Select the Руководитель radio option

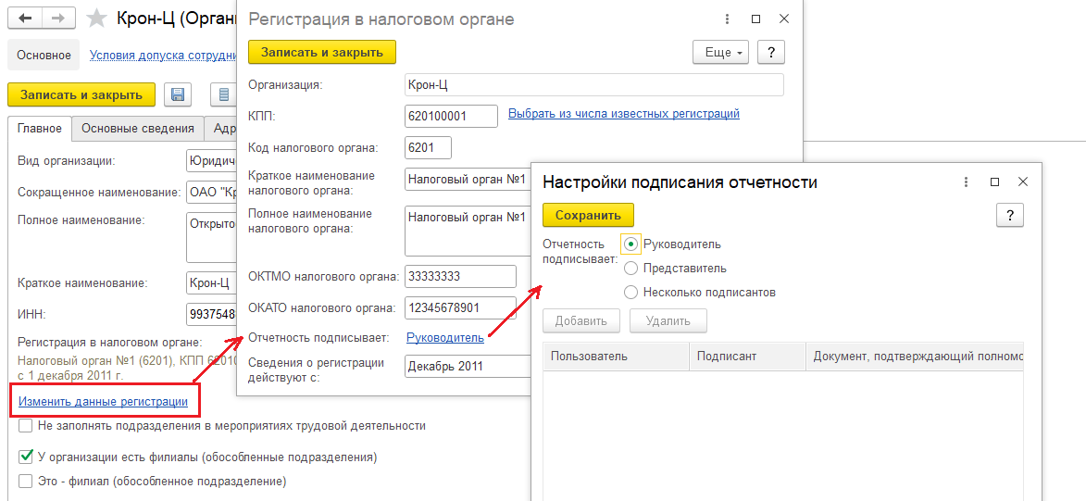click(x=631, y=244)
